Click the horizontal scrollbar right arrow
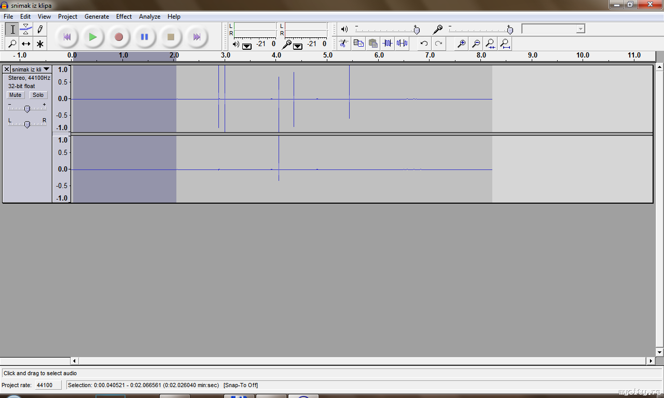The width and height of the screenshot is (664, 398). (x=651, y=361)
